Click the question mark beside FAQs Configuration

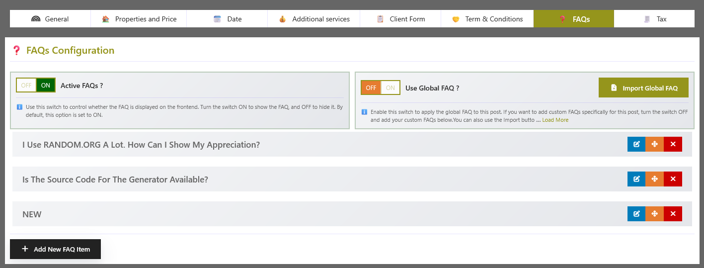point(16,50)
